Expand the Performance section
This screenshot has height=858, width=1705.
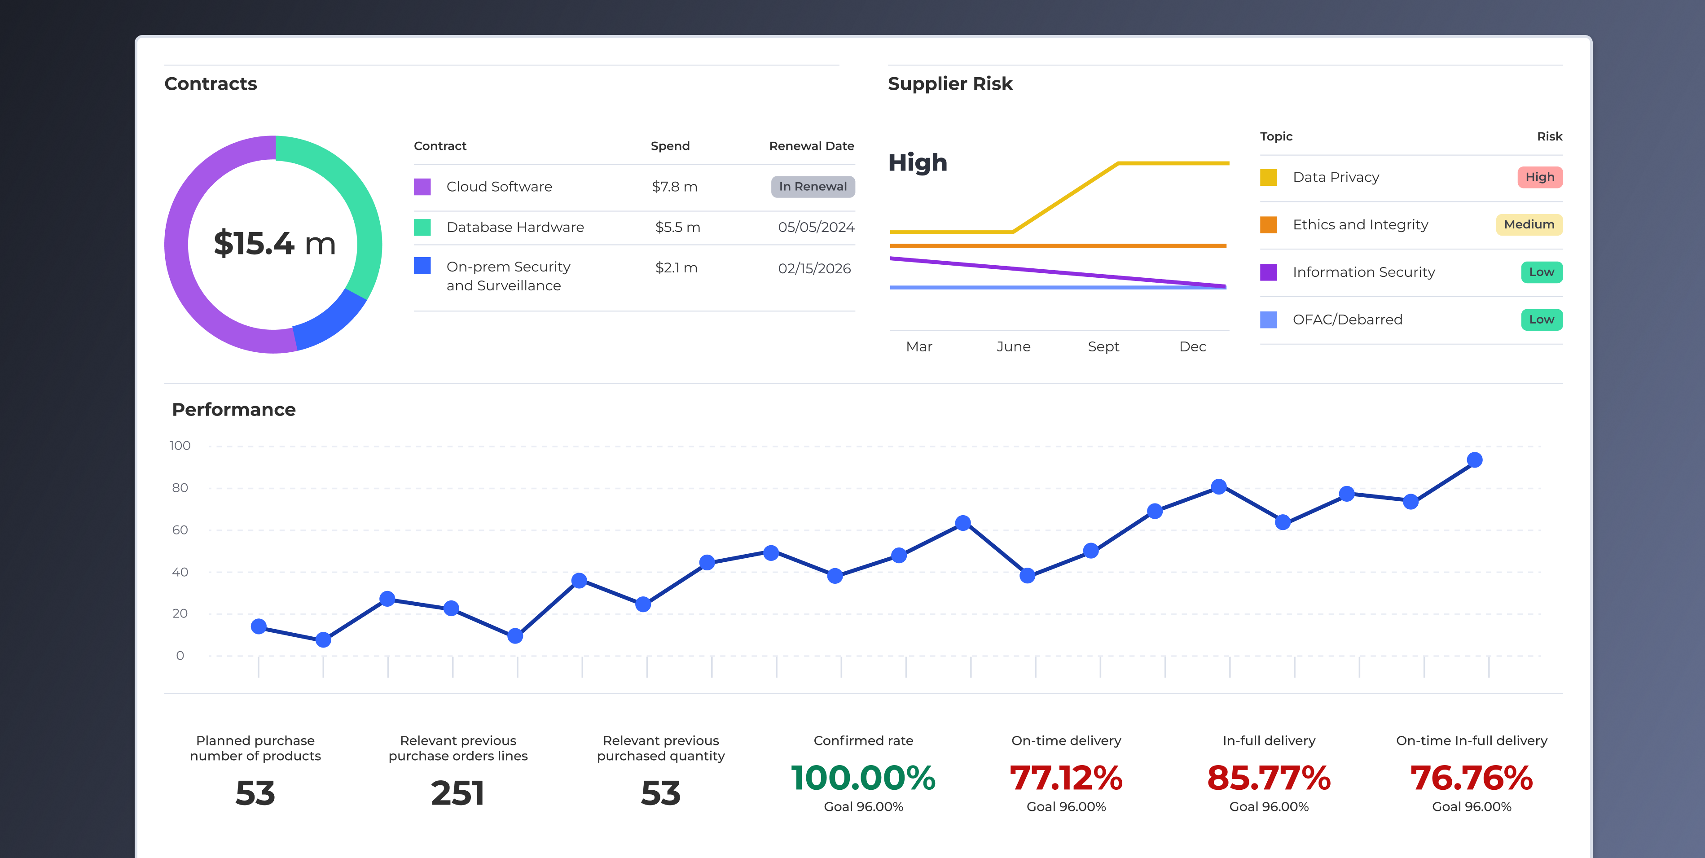[x=233, y=409]
